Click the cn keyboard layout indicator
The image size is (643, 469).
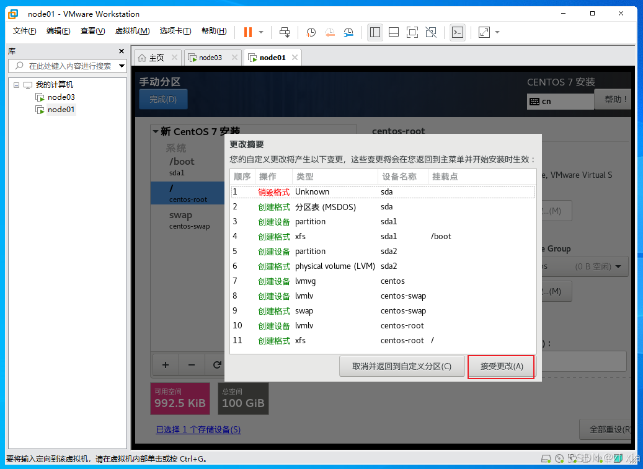tap(560, 102)
